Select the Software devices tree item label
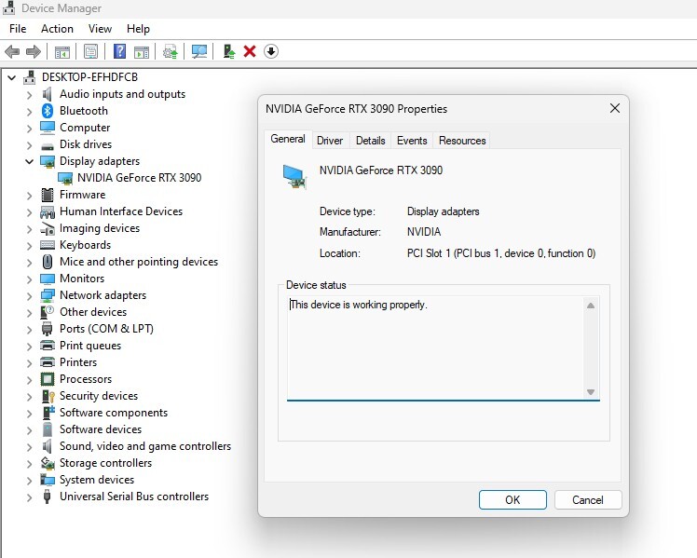Viewport: 697px width, 558px height. point(101,429)
